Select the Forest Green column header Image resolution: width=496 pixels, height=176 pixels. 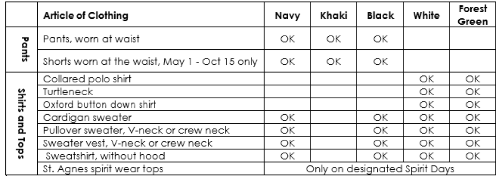tap(473, 15)
